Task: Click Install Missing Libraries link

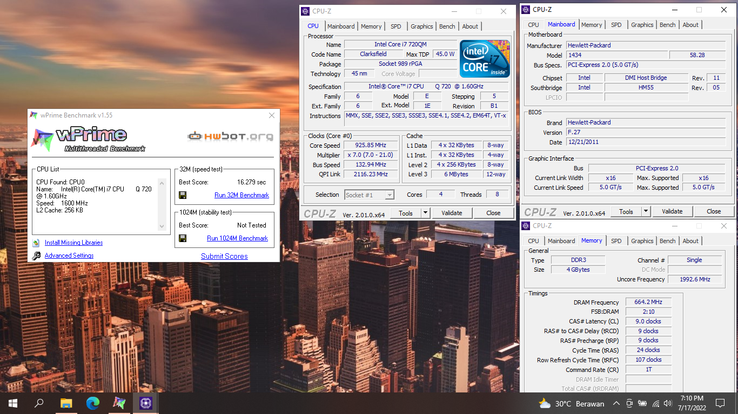Action: coord(73,243)
